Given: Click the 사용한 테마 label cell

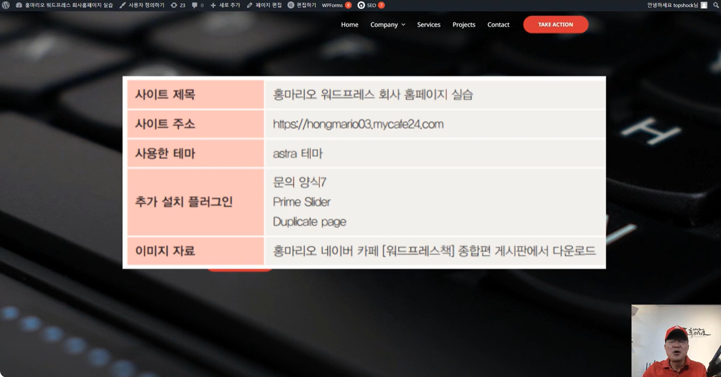Looking at the screenshot, I should [x=195, y=153].
